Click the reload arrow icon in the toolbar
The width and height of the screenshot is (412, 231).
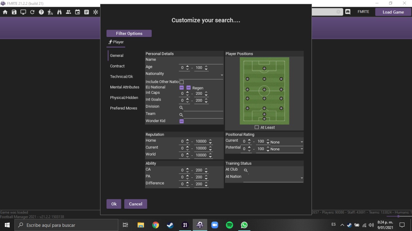point(32,12)
